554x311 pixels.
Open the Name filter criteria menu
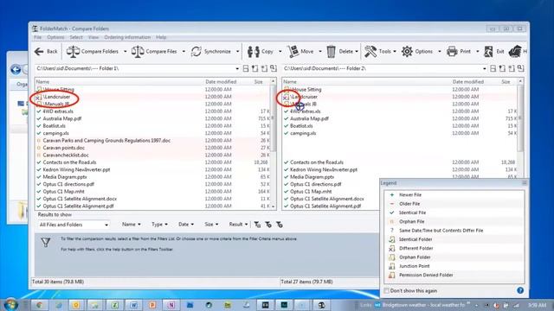pos(131,225)
